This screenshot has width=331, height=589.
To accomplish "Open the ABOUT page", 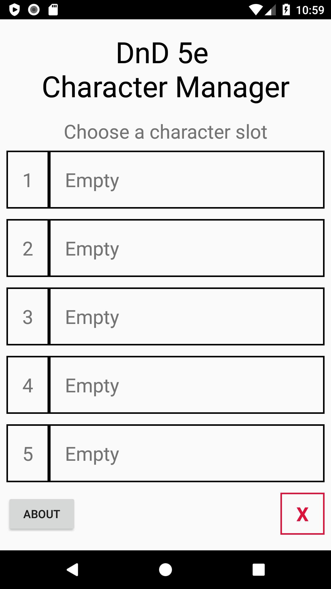I will [x=42, y=514].
